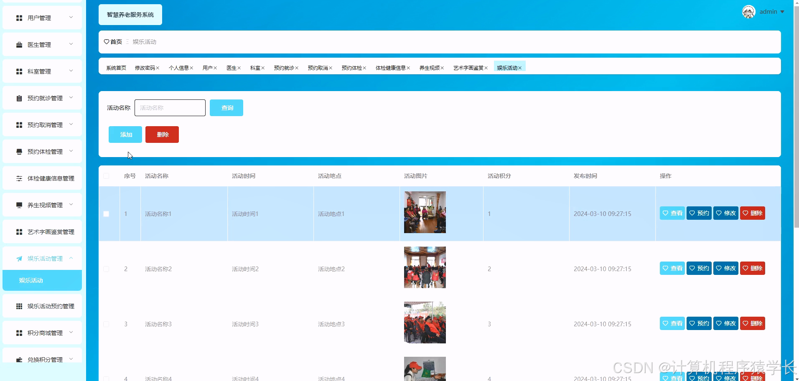This screenshot has height=381, width=799.
Task: Click red 删除 in row 活动名称1
Action: tap(752, 213)
